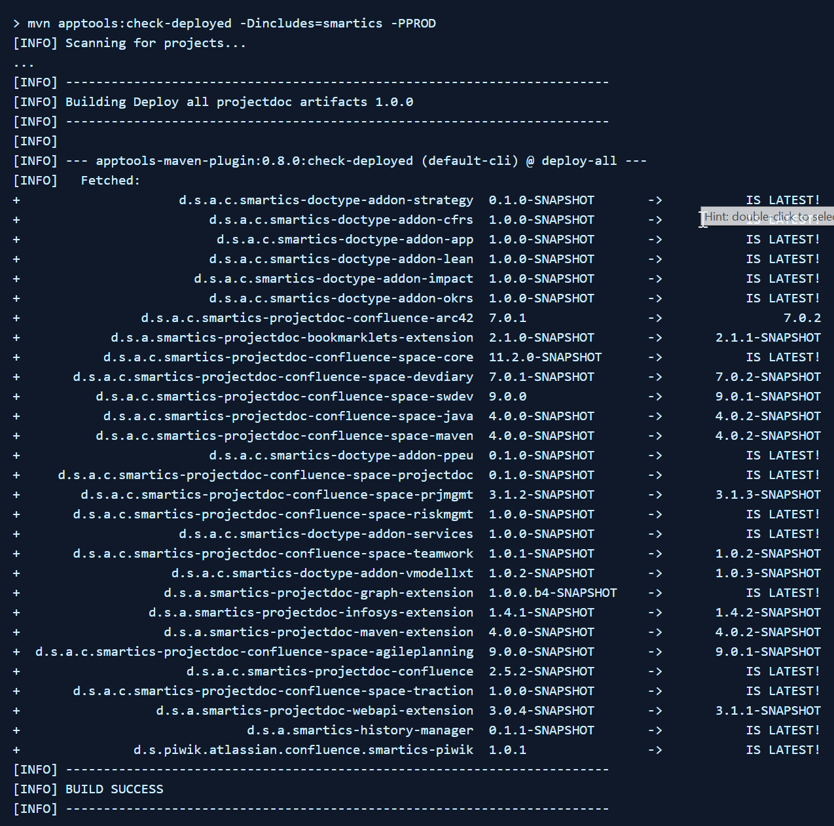Viewport: 834px width, 826px height.
Task: Click the smartics-doctype-addon-vmodellxt artifact name
Action: coord(321,573)
